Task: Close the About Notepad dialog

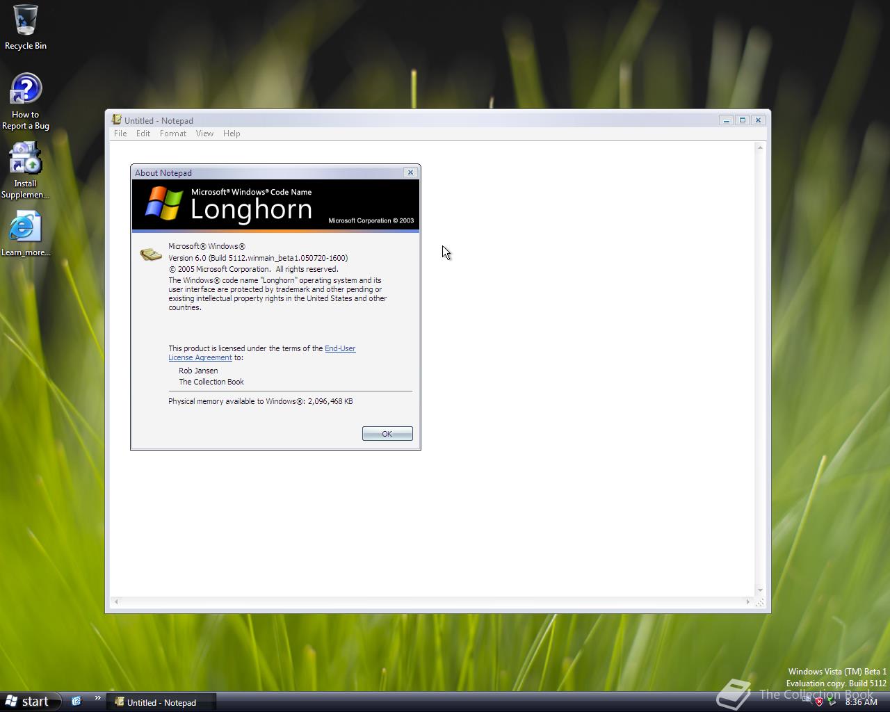Action: click(x=410, y=172)
